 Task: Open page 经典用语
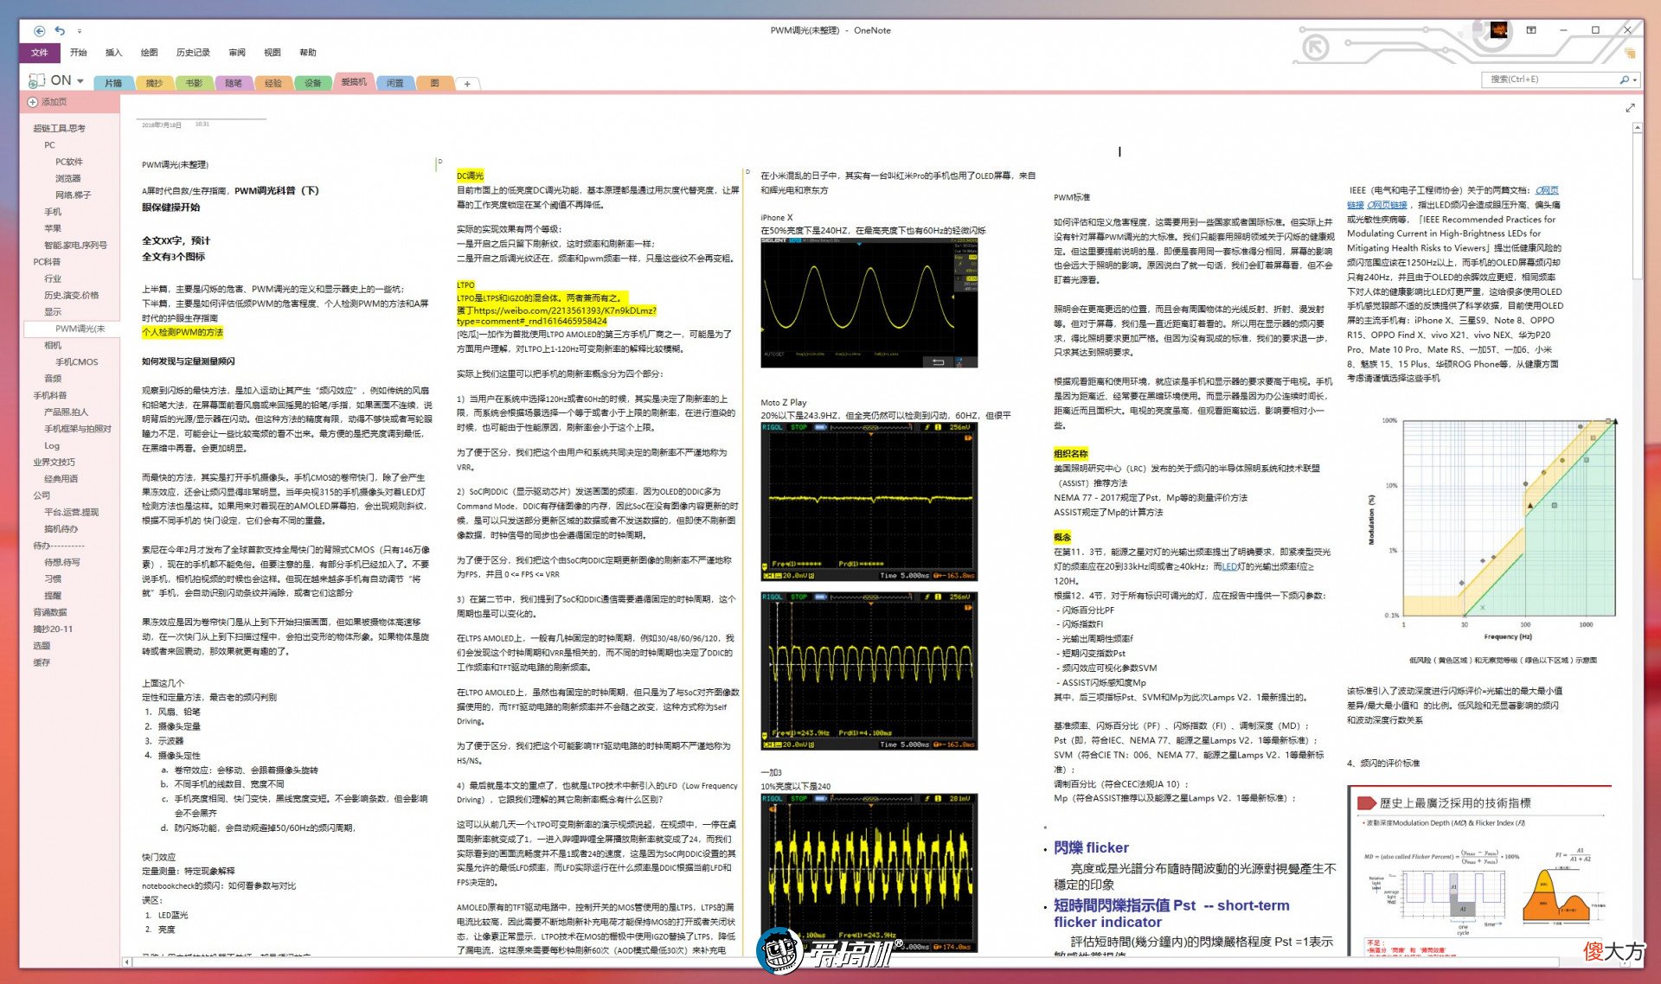61,479
